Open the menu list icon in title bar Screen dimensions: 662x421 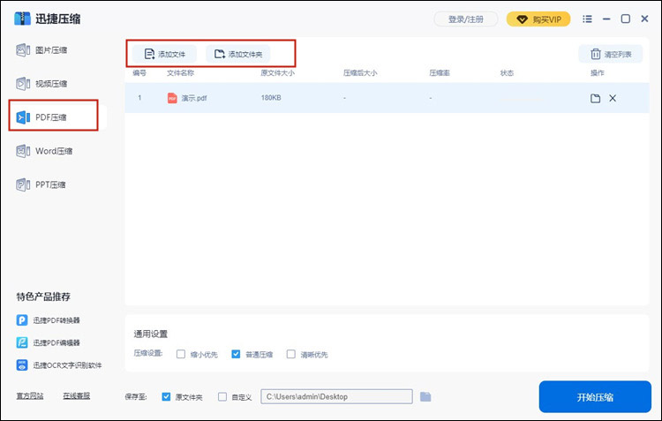coord(587,19)
